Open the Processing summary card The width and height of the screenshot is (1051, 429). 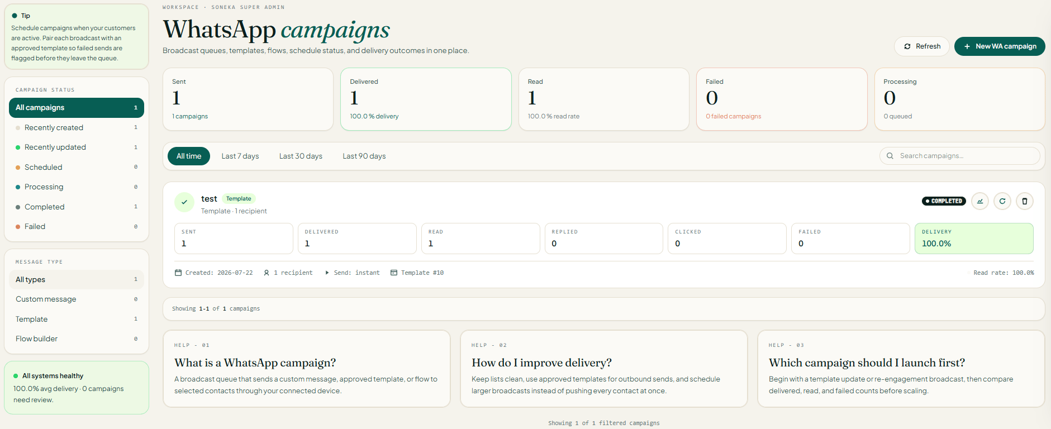pos(959,99)
